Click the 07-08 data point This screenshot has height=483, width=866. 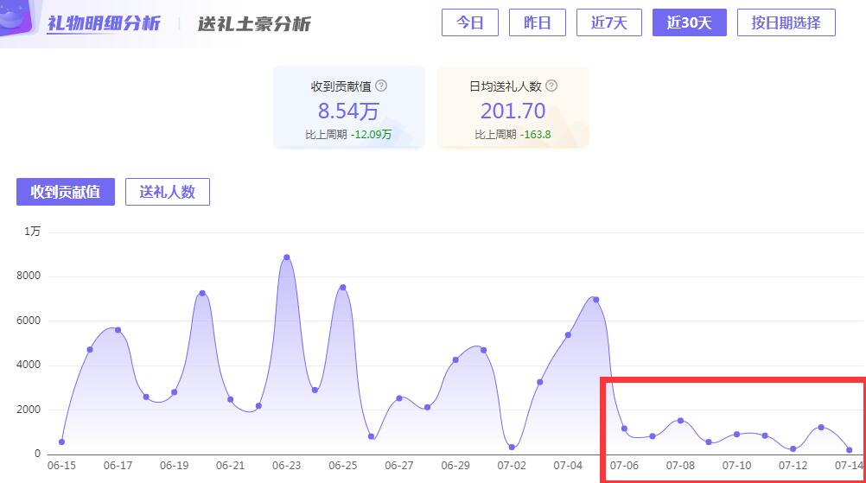(x=680, y=421)
